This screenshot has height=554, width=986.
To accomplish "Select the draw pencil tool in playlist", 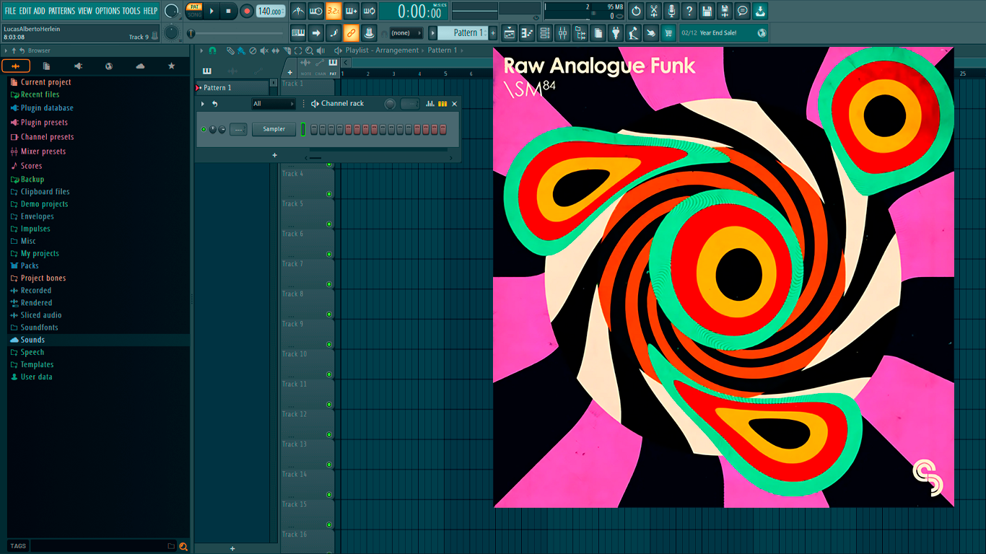I will click(x=230, y=50).
